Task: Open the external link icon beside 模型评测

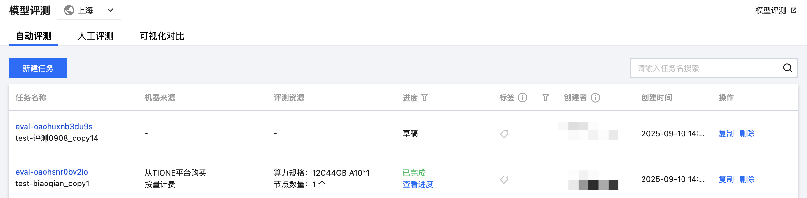Action: (794, 11)
